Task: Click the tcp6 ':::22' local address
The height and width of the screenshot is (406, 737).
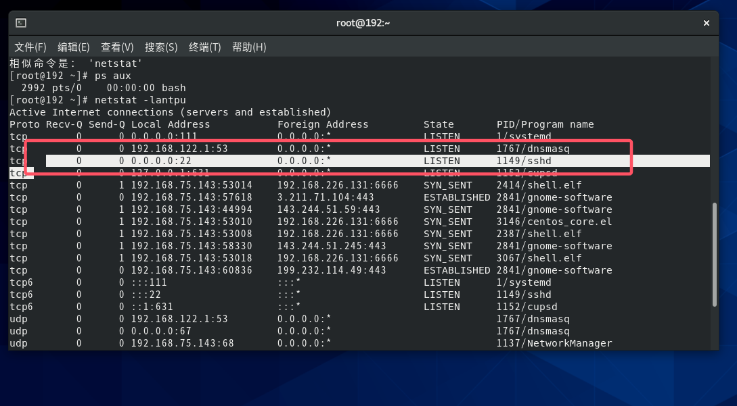Action: pyautogui.click(x=146, y=295)
